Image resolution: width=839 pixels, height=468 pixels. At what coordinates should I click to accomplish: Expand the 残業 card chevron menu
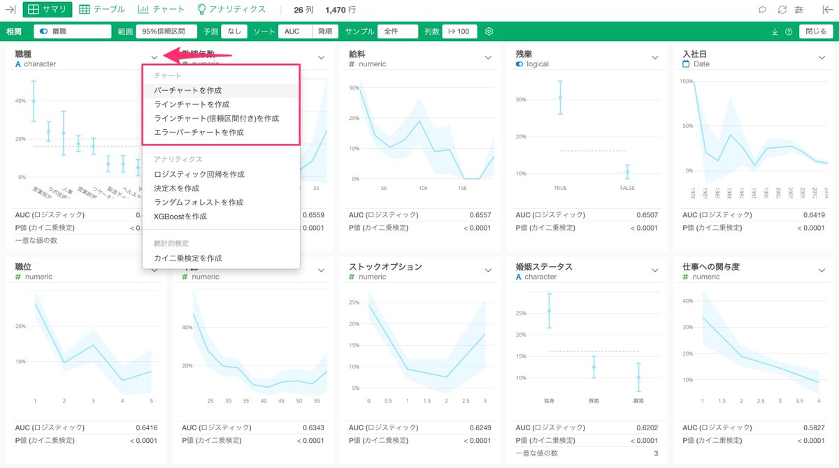pyautogui.click(x=655, y=58)
